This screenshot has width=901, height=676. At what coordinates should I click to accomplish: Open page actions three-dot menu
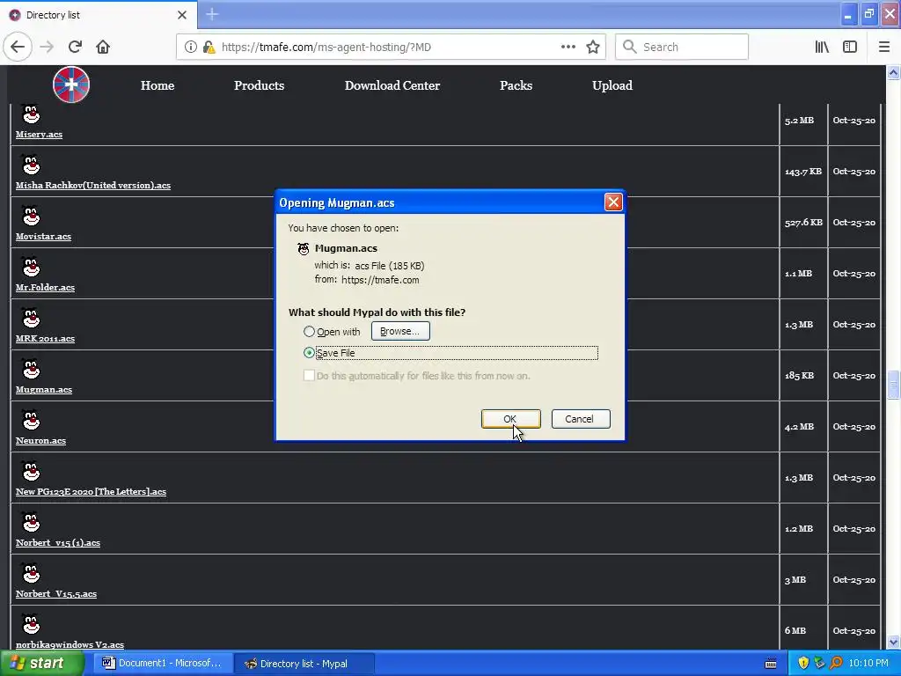pos(568,47)
